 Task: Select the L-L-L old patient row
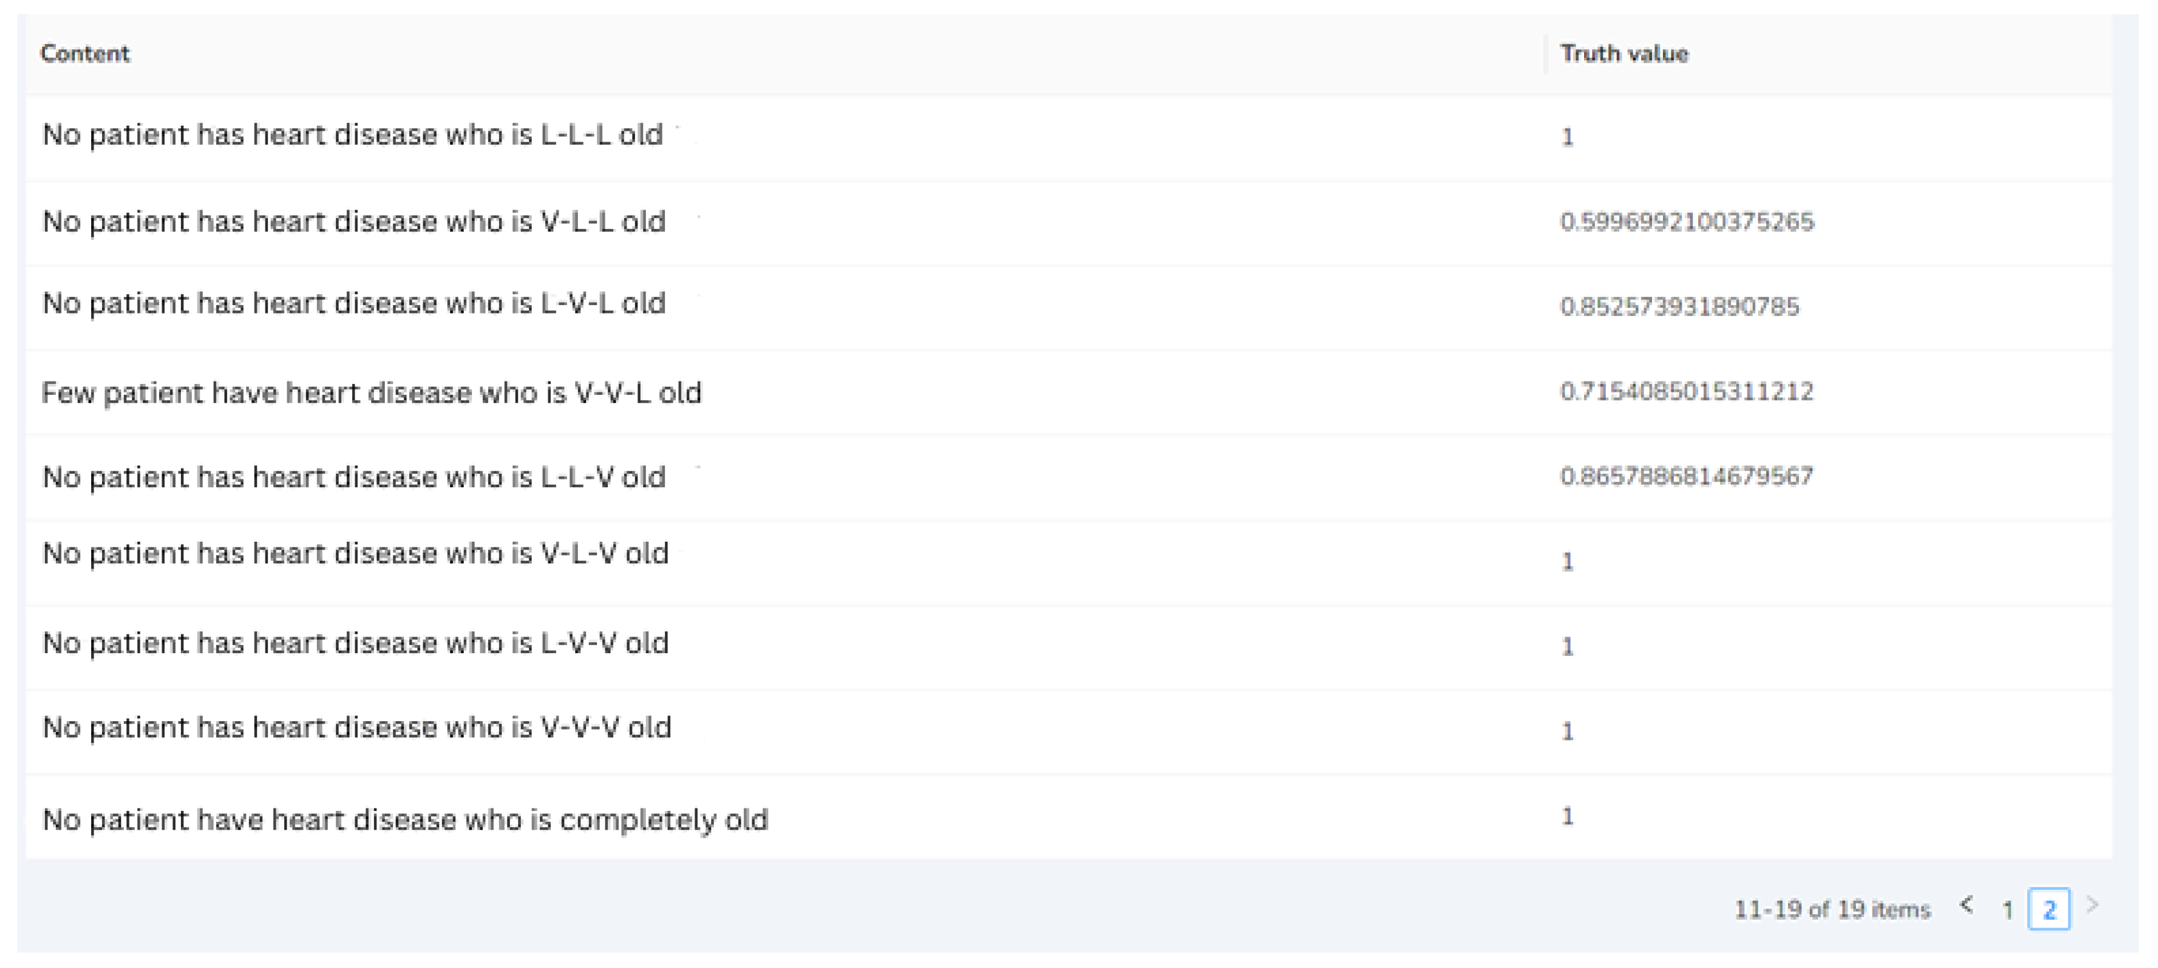pyautogui.click(x=353, y=135)
